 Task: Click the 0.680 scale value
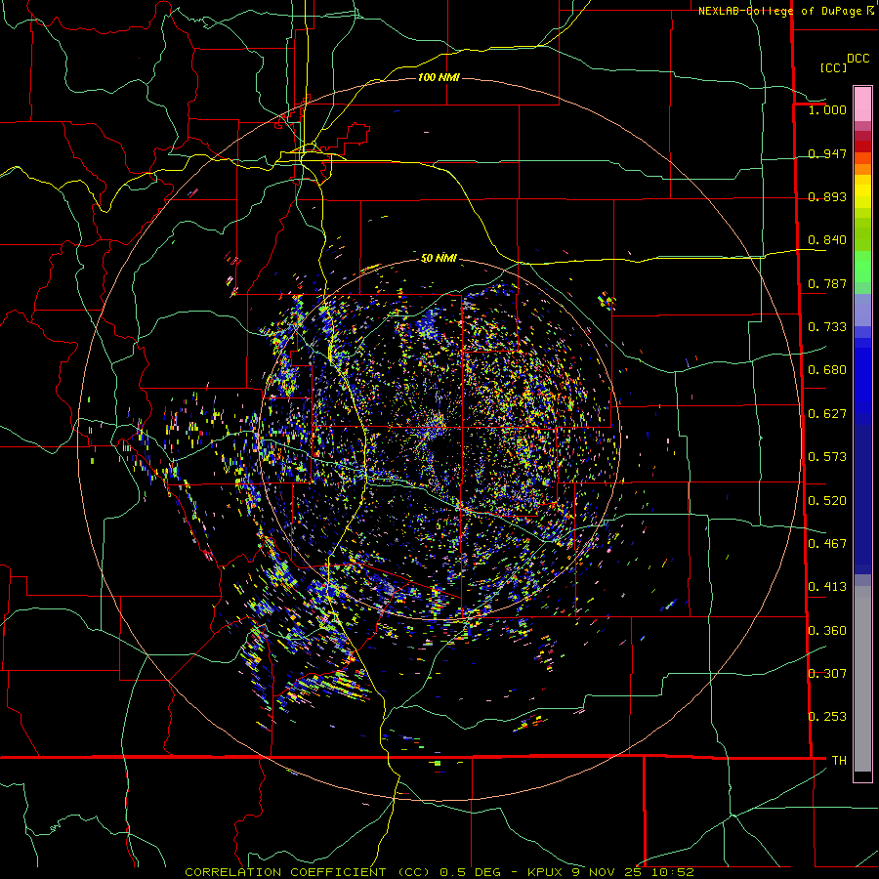tap(827, 370)
